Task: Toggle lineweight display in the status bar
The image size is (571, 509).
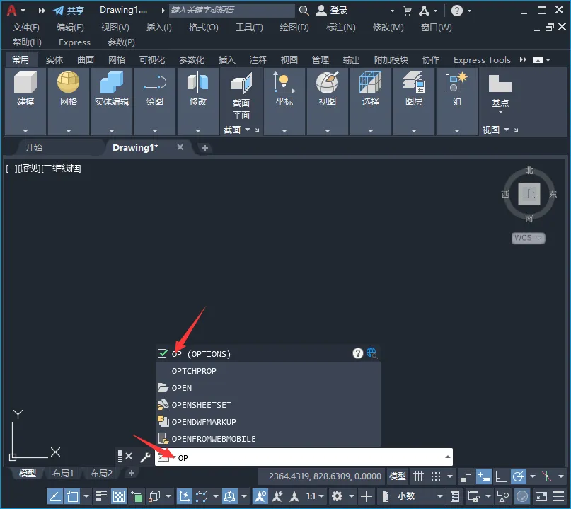Action: [x=101, y=496]
